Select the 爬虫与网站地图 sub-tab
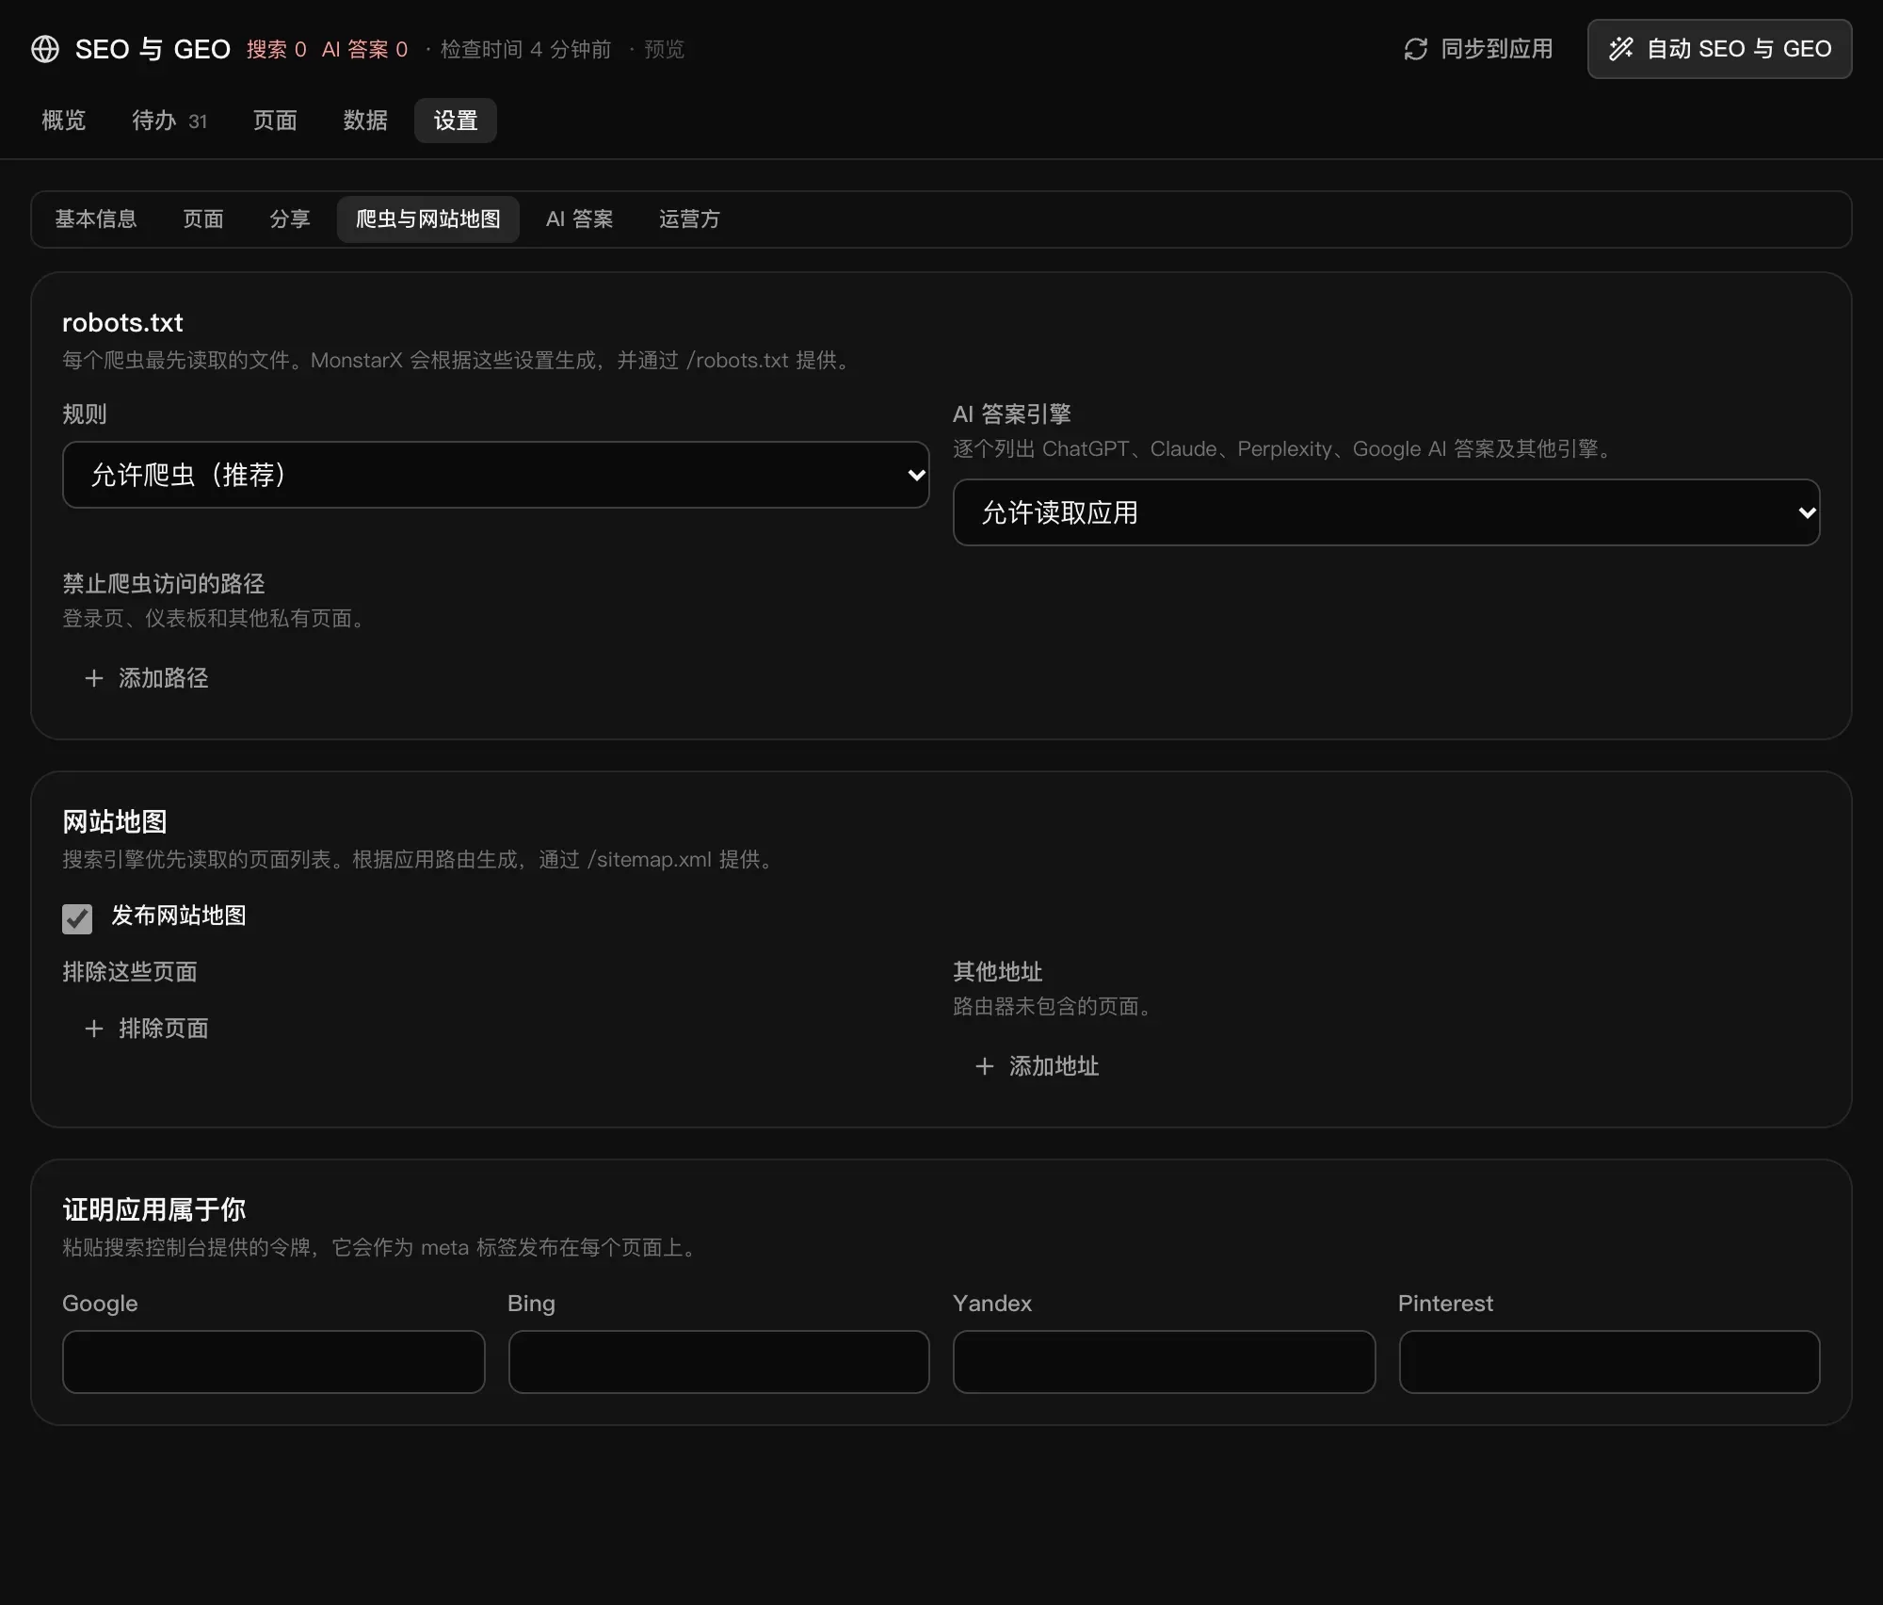This screenshot has width=1883, height=1605. click(x=428, y=219)
